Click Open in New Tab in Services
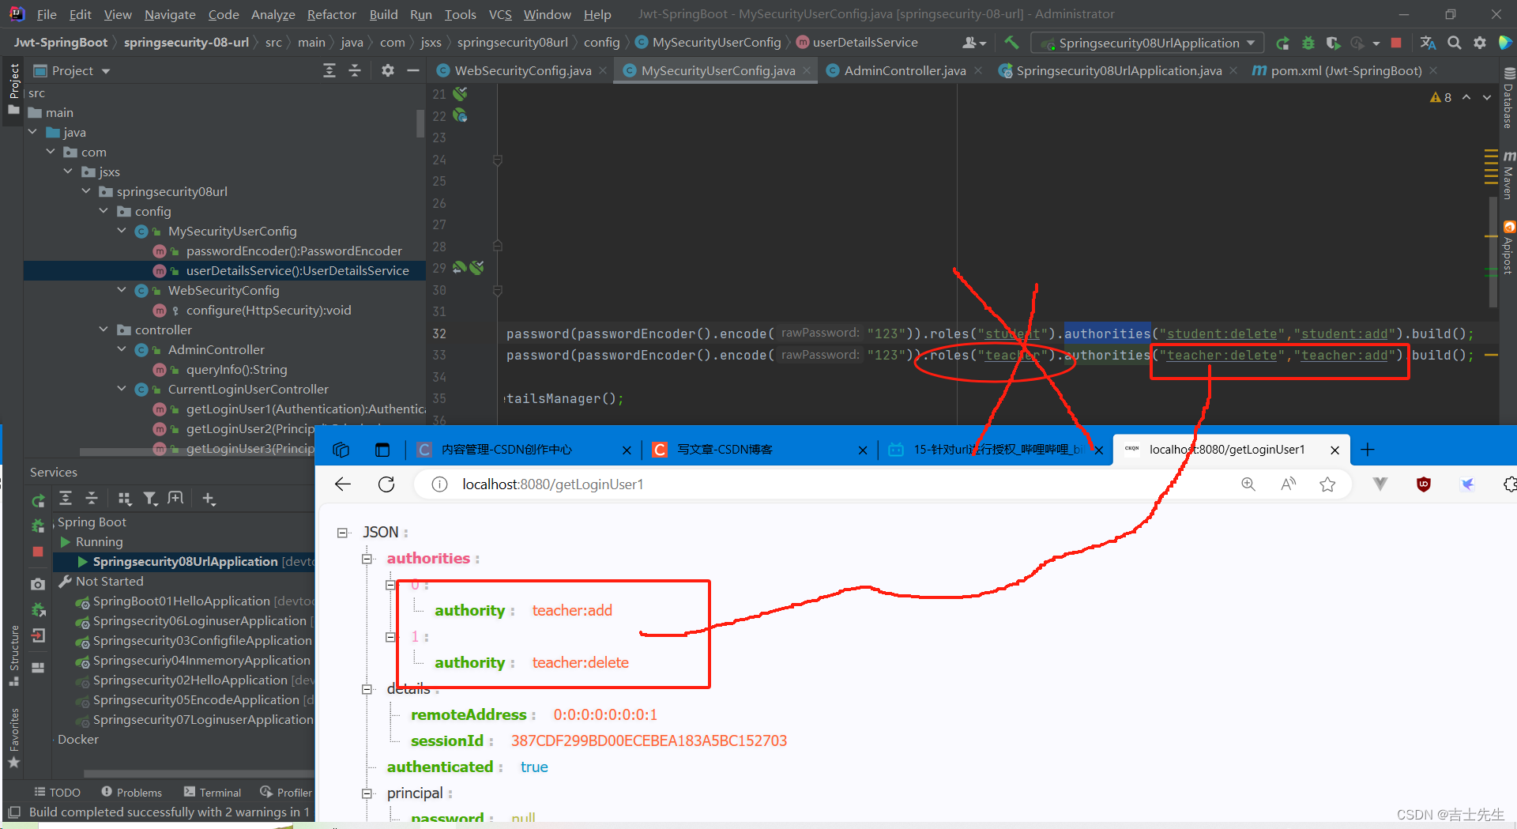Screen dimensions: 1517x829 [x=175, y=498]
